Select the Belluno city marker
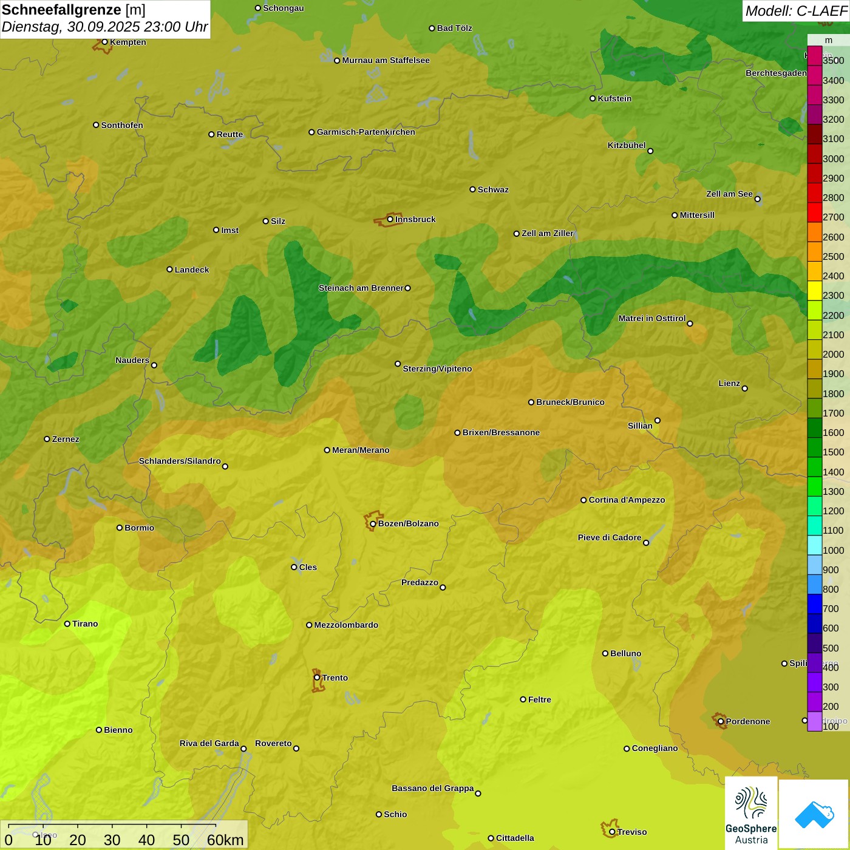Screen dimensions: 850x850 tap(605, 653)
